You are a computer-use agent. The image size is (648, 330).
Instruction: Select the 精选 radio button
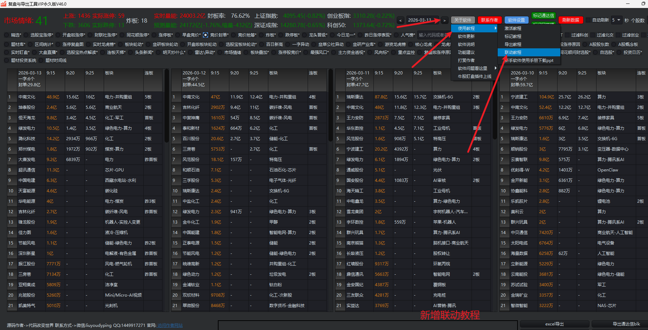(x=7, y=35)
